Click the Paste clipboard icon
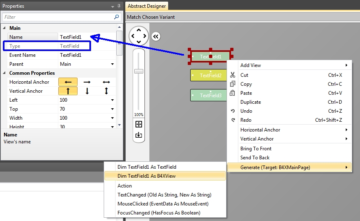This screenshot has height=221, width=360. click(x=233, y=93)
